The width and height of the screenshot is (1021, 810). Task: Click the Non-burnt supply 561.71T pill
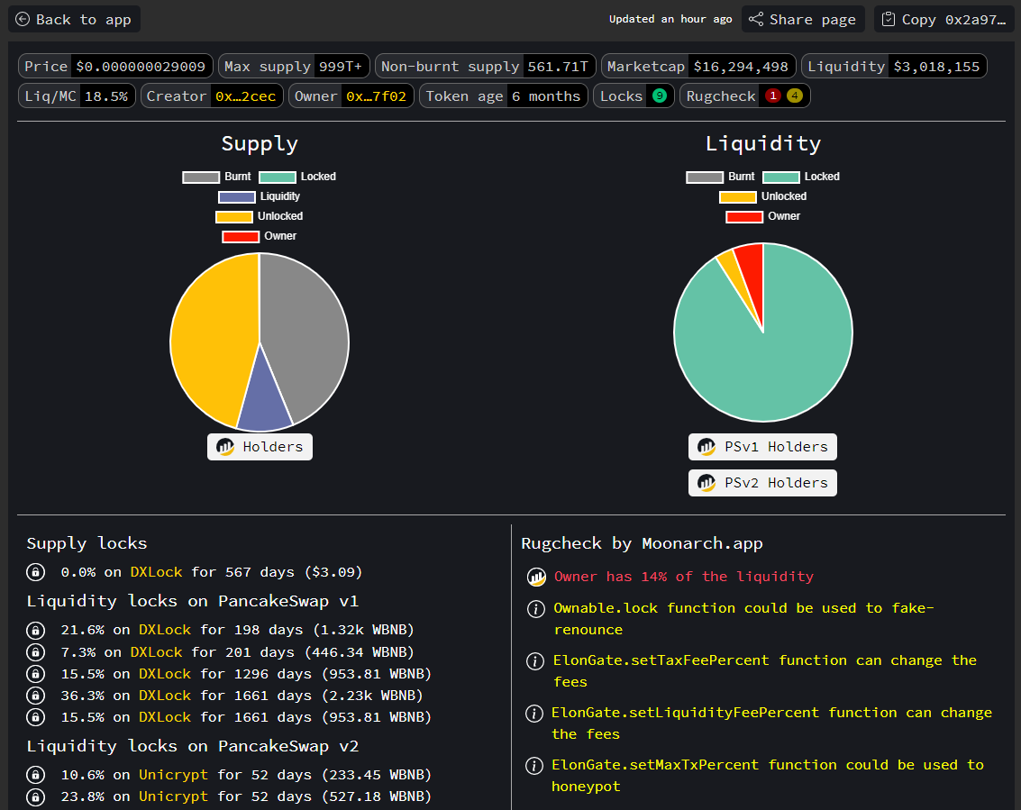tap(485, 67)
